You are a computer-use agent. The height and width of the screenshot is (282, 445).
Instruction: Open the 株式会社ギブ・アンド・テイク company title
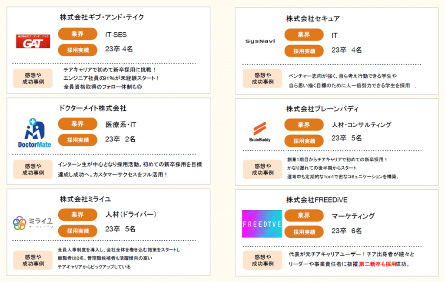[x=102, y=17]
